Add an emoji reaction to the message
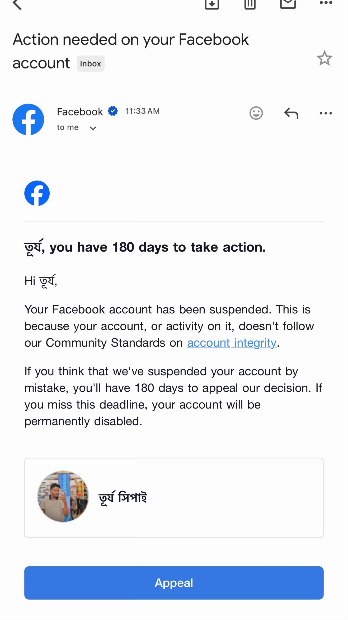The image size is (348, 620). 256,113
